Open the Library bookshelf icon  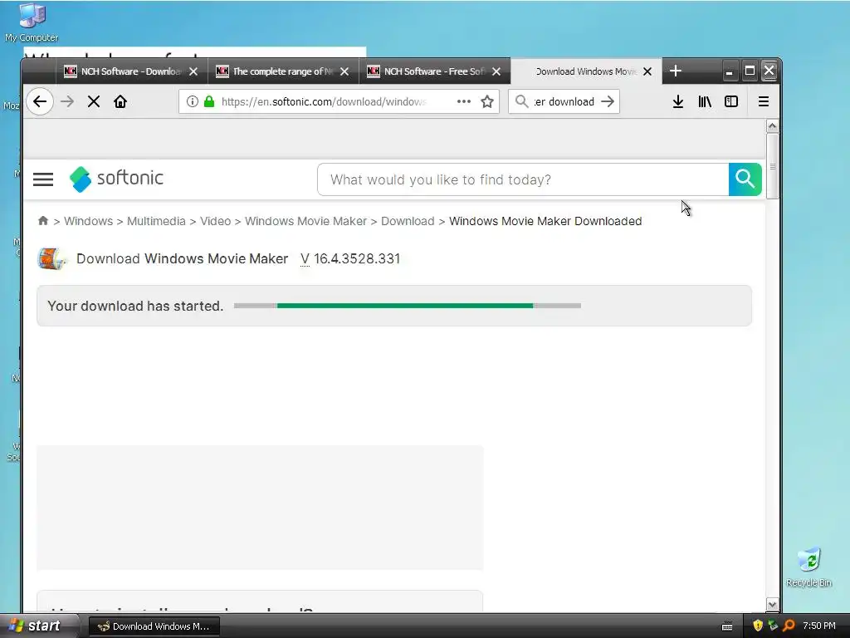tap(705, 101)
